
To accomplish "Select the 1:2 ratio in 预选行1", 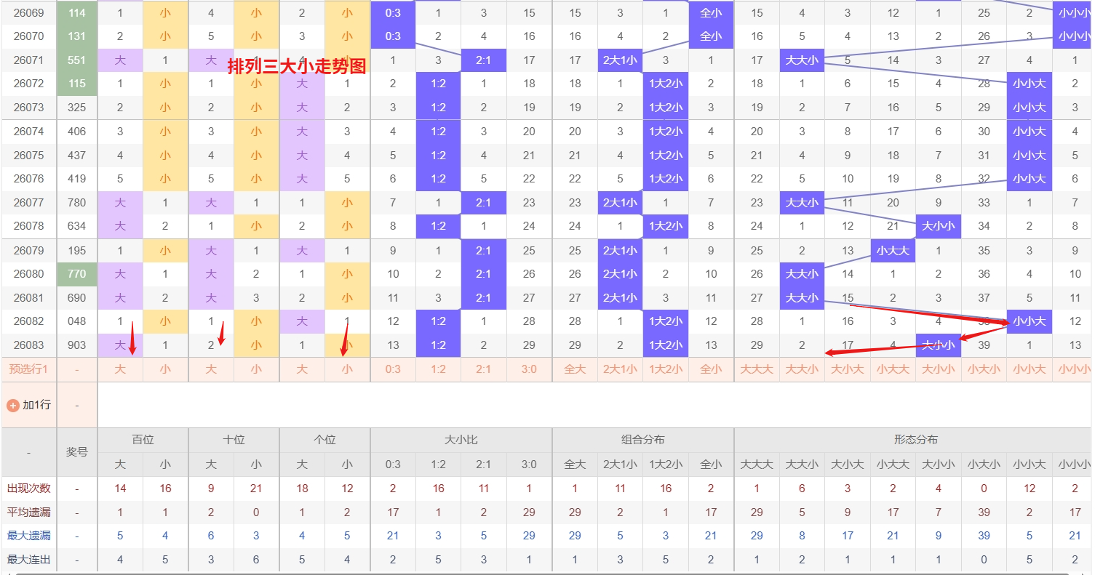I will [438, 369].
